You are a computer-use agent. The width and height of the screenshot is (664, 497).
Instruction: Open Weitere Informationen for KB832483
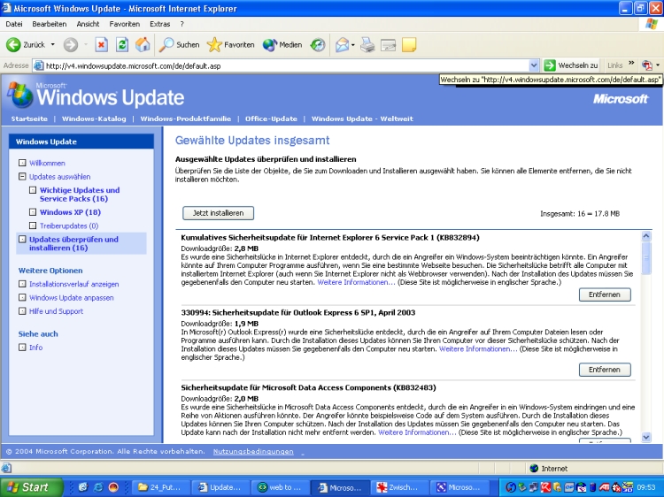[417, 432]
